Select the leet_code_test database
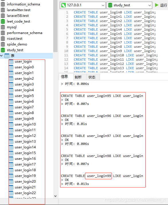This screenshot has height=205, width=168. tap(18, 21)
